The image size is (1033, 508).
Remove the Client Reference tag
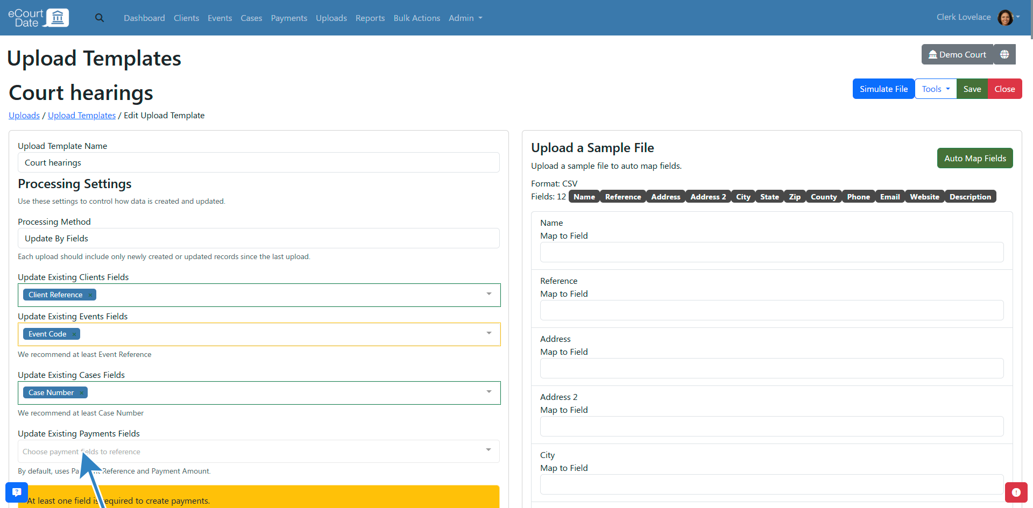point(90,295)
